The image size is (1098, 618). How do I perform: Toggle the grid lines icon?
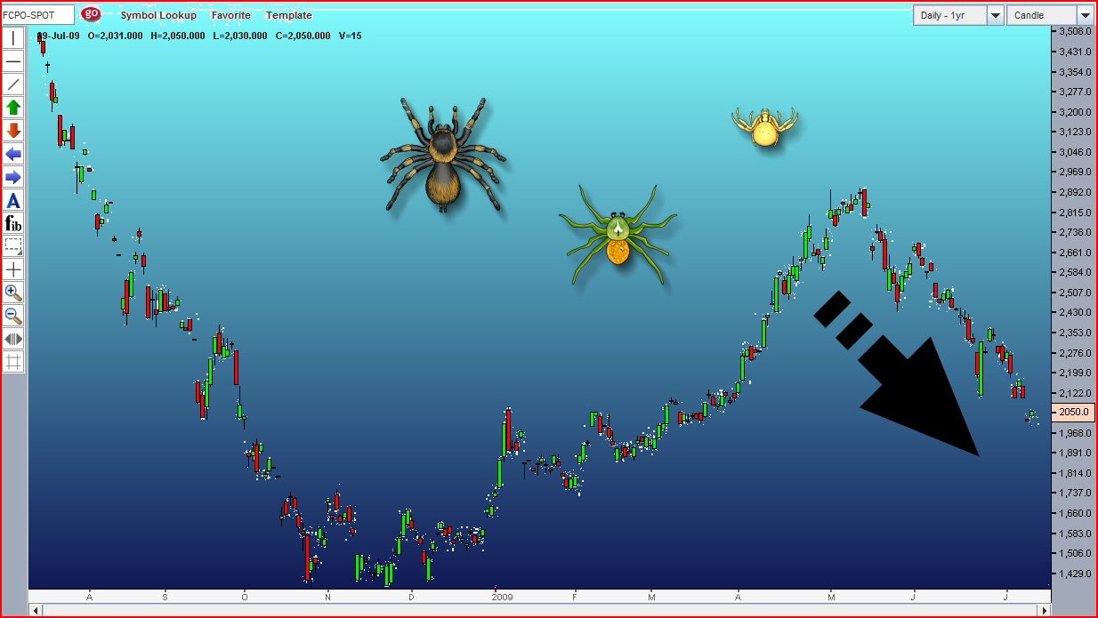[x=13, y=362]
